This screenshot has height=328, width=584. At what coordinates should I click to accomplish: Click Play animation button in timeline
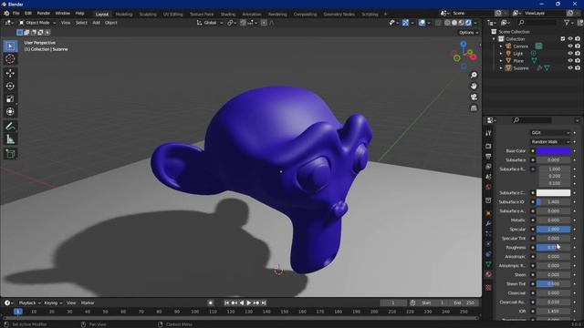tap(249, 303)
